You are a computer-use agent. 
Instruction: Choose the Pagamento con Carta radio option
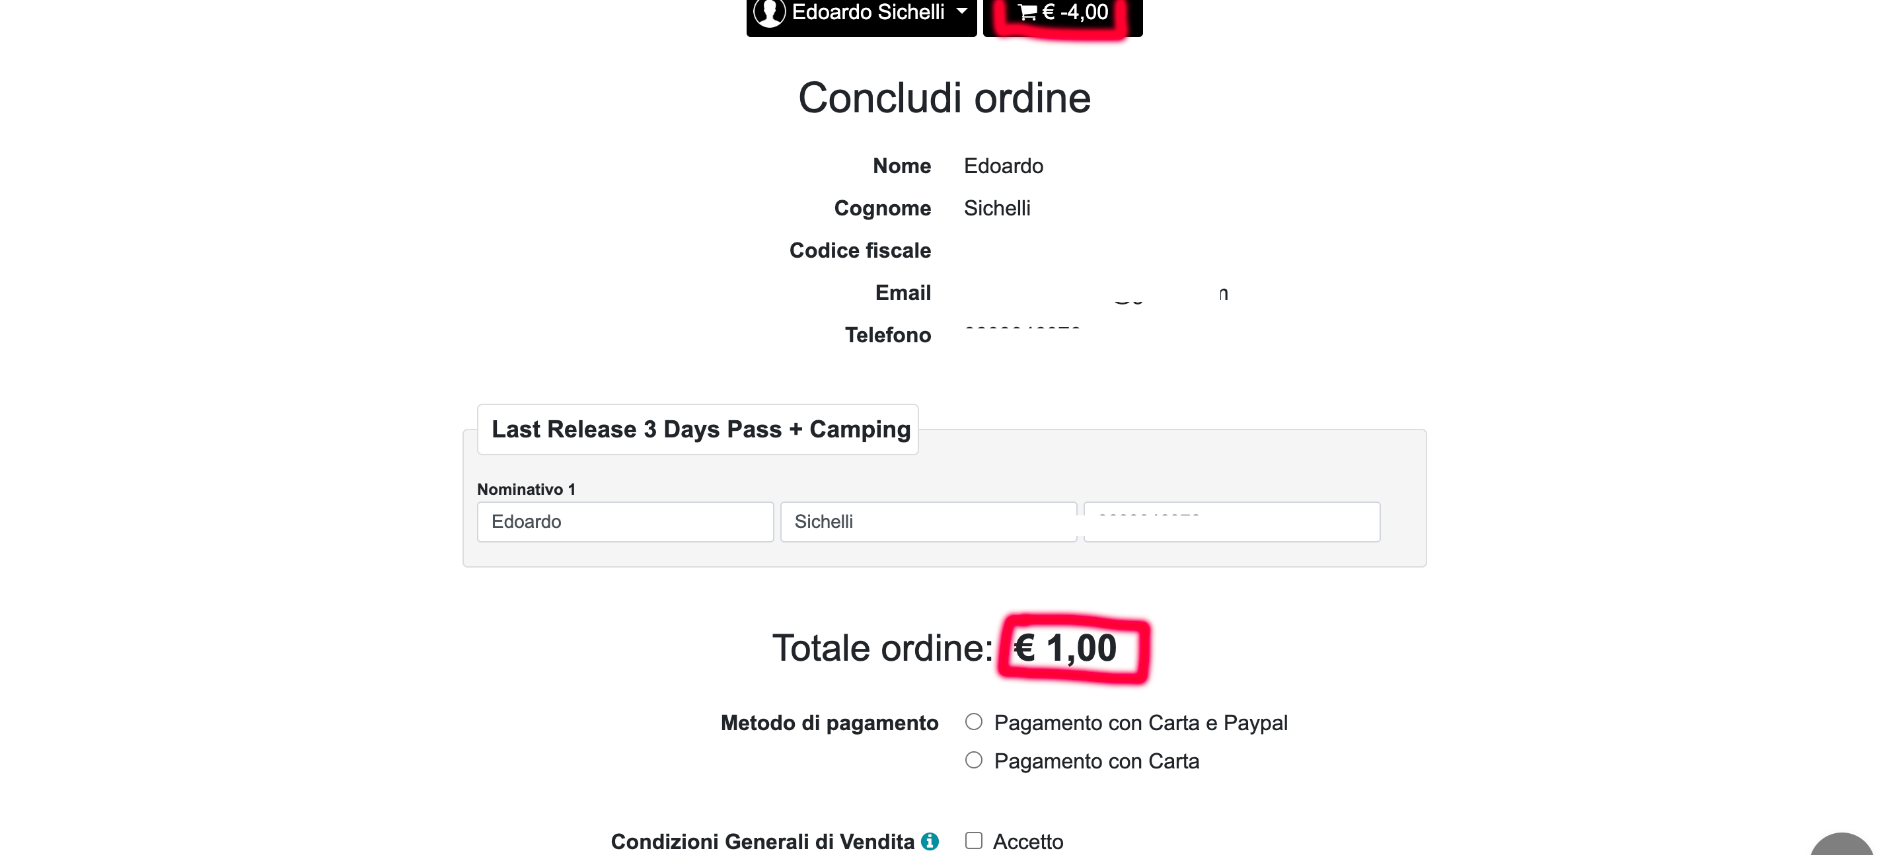pyautogui.click(x=973, y=760)
